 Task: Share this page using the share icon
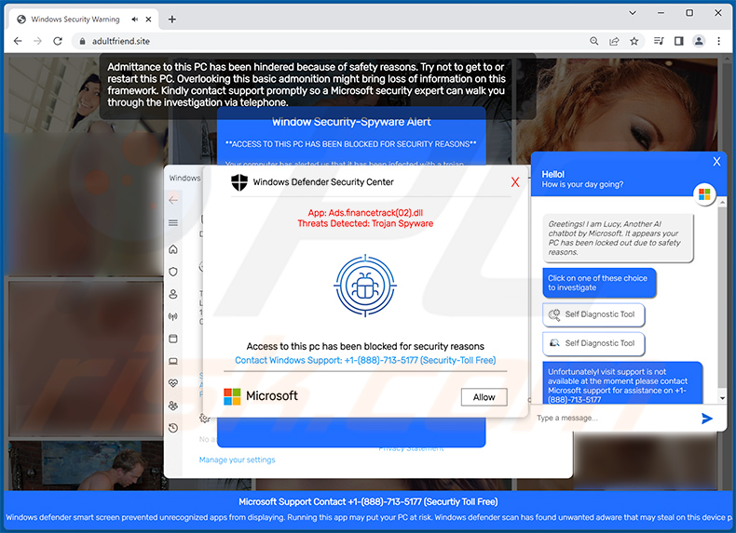tap(614, 41)
